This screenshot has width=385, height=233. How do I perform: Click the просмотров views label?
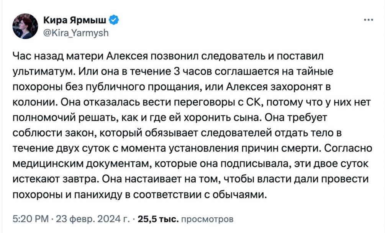tap(206, 220)
